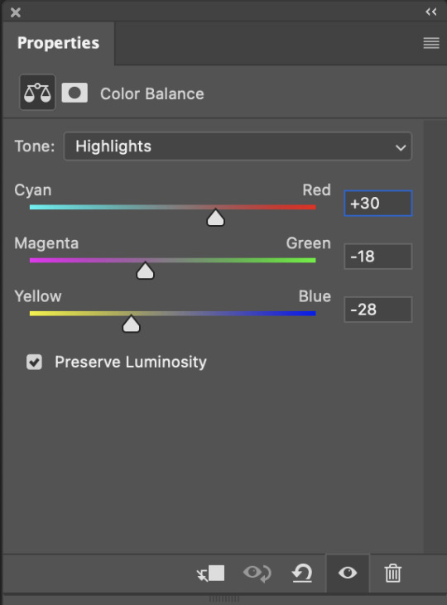Open the Tone Highlights dropdown
This screenshot has width=447, height=605.
[x=238, y=146]
